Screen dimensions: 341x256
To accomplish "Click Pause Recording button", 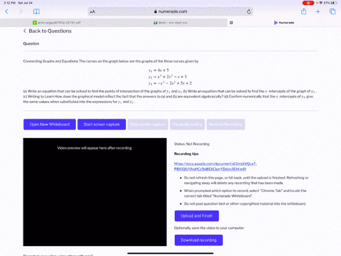I will coord(188,124).
